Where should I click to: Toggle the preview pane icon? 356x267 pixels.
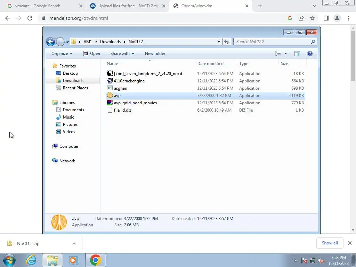click(297, 54)
